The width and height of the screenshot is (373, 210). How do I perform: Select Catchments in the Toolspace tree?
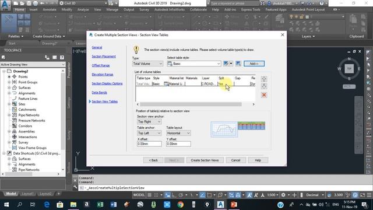point(27,110)
